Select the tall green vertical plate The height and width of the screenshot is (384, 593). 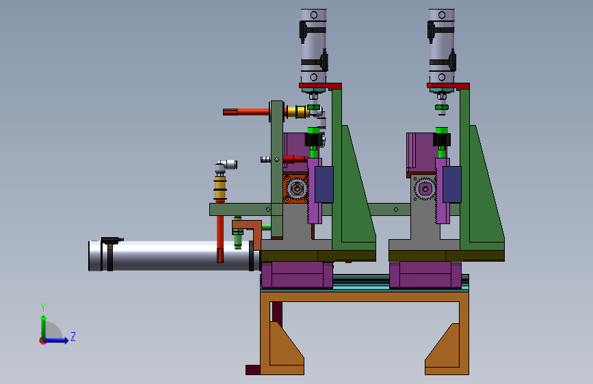tap(277, 169)
